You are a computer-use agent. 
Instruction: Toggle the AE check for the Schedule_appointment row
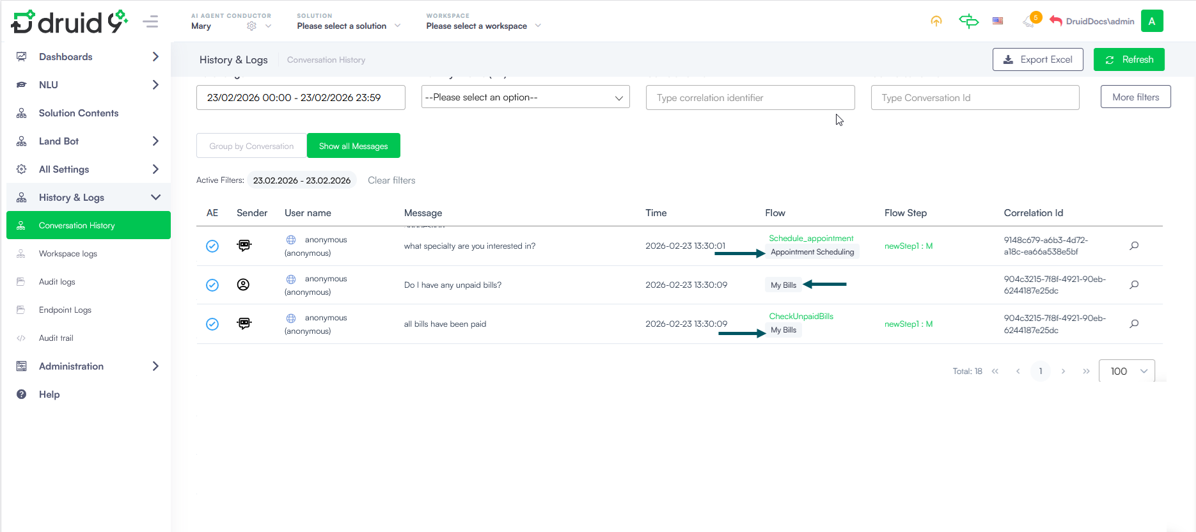click(212, 246)
